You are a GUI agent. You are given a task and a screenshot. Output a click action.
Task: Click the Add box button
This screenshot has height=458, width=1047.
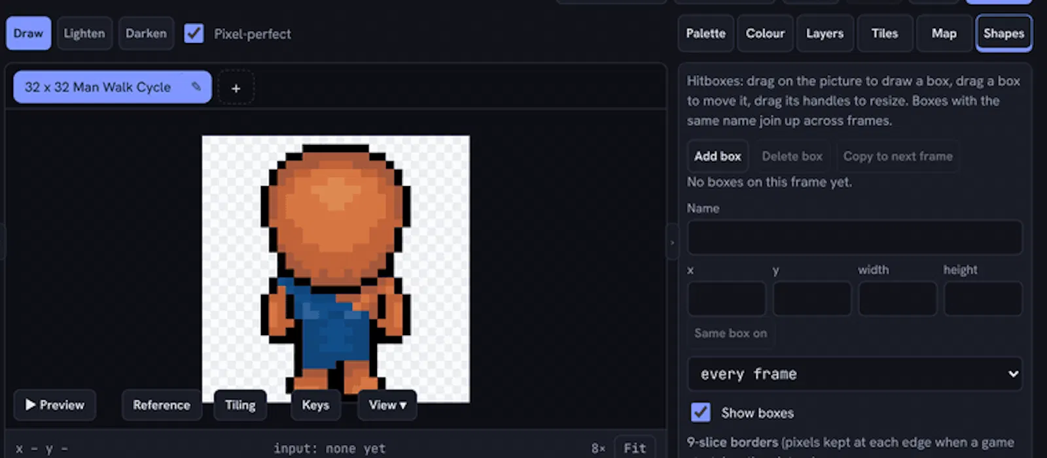[718, 156]
